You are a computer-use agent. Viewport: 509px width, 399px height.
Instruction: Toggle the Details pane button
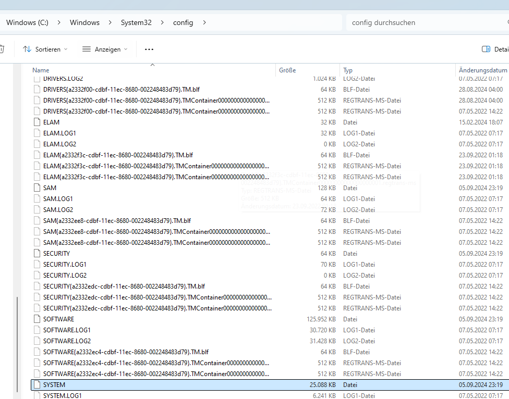495,49
